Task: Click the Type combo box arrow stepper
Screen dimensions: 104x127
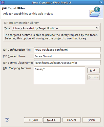Action: tap(97, 28)
